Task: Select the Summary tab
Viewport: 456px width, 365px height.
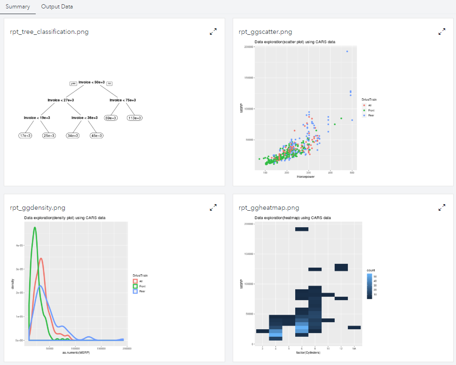Action: pos(17,7)
